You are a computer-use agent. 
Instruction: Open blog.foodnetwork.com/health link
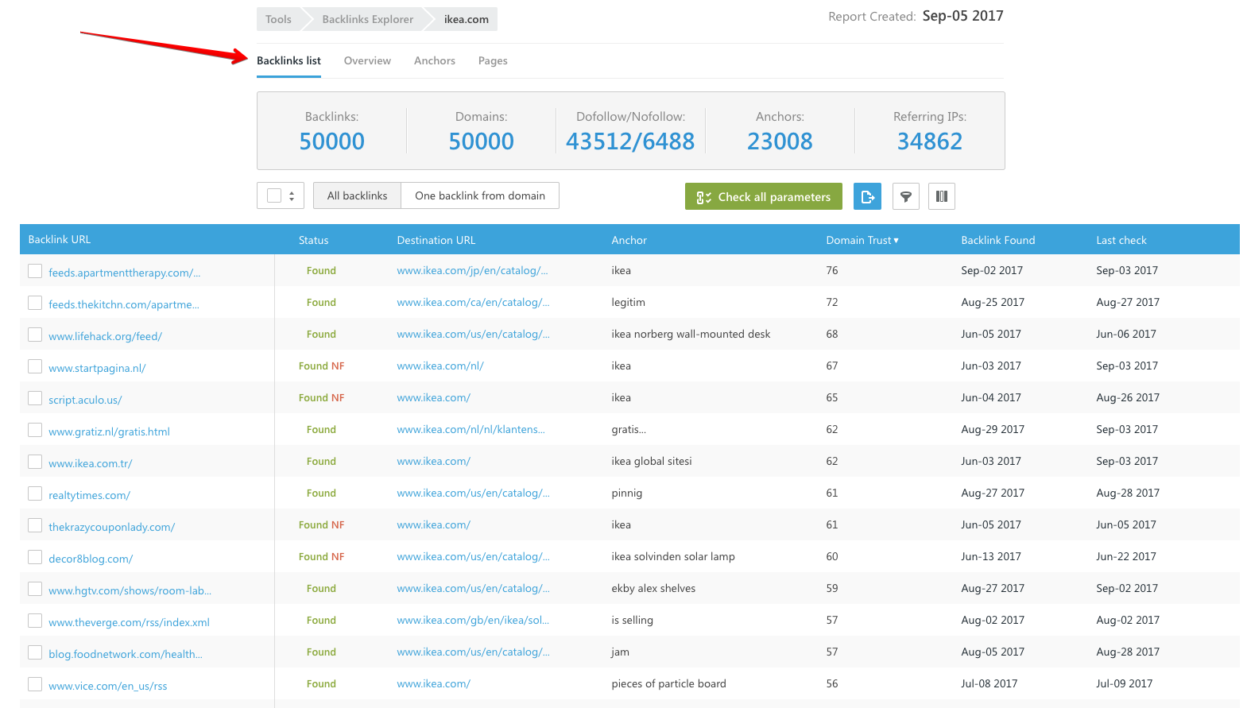tap(126, 654)
